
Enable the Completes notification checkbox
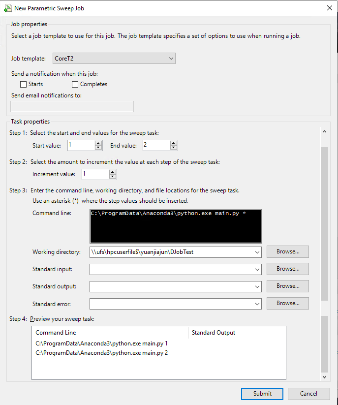[75, 84]
